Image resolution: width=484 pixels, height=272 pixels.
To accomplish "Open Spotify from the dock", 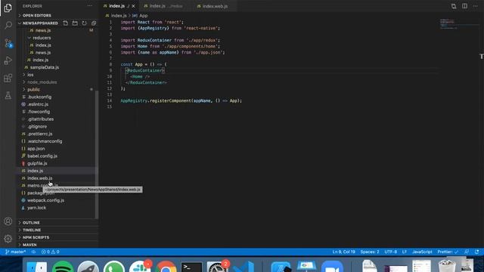I will point(63,267).
